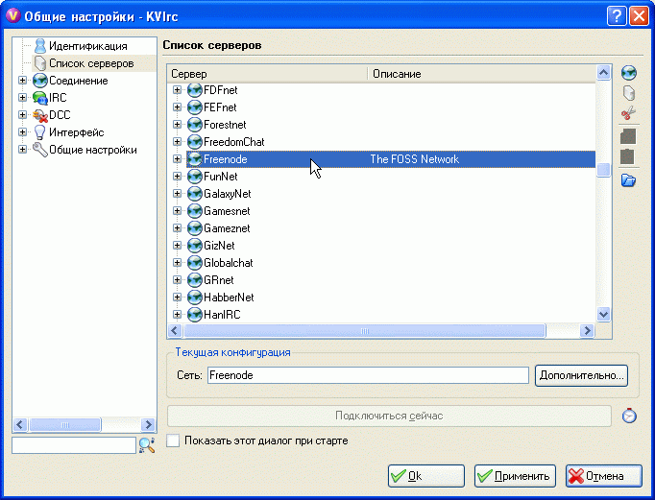
Task: Click the import folder icon
Action: (628, 180)
